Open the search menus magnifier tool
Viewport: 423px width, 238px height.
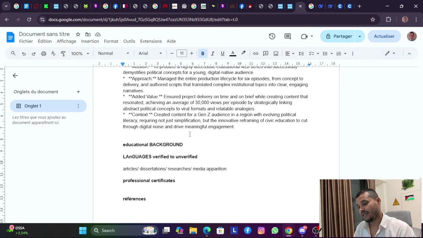pos(13,53)
